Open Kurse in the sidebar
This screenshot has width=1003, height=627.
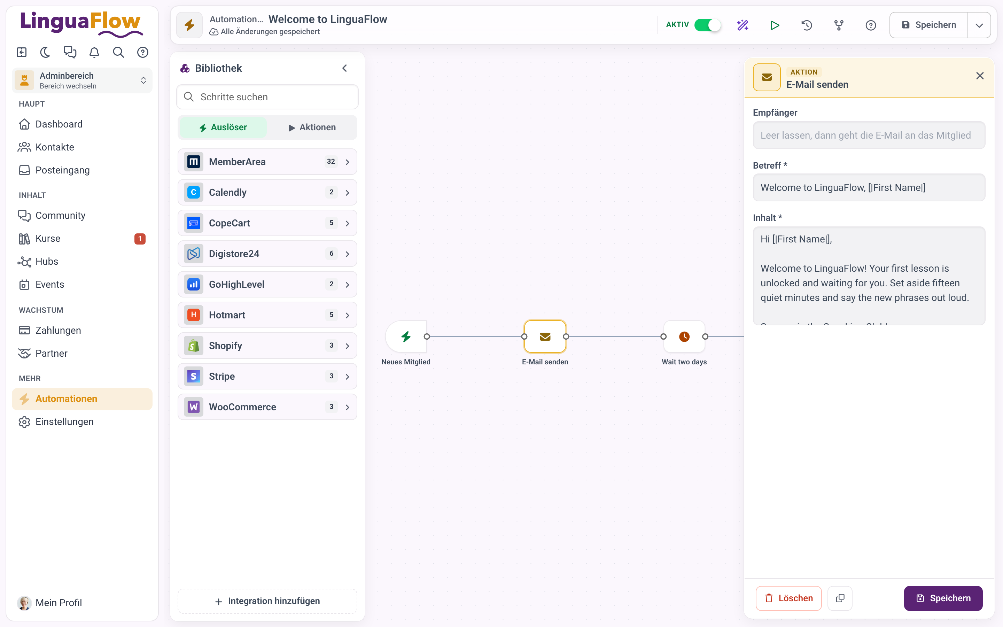[x=82, y=239]
